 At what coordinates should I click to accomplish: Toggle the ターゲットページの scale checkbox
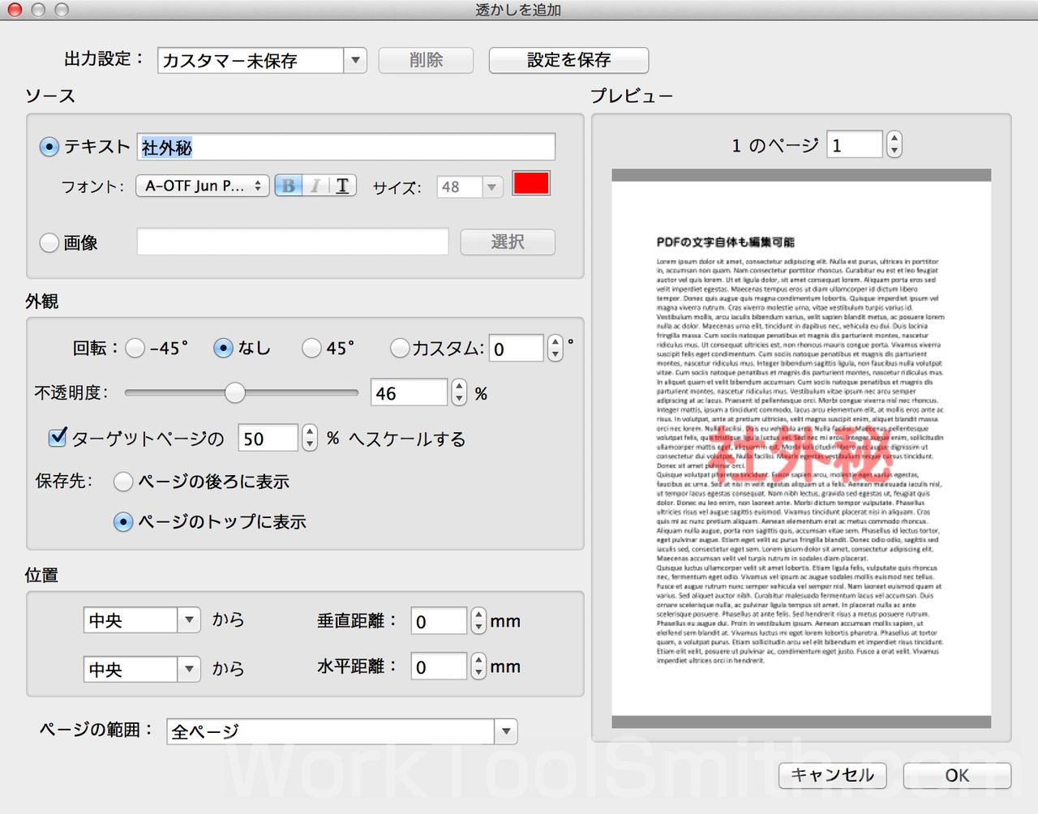(x=58, y=438)
